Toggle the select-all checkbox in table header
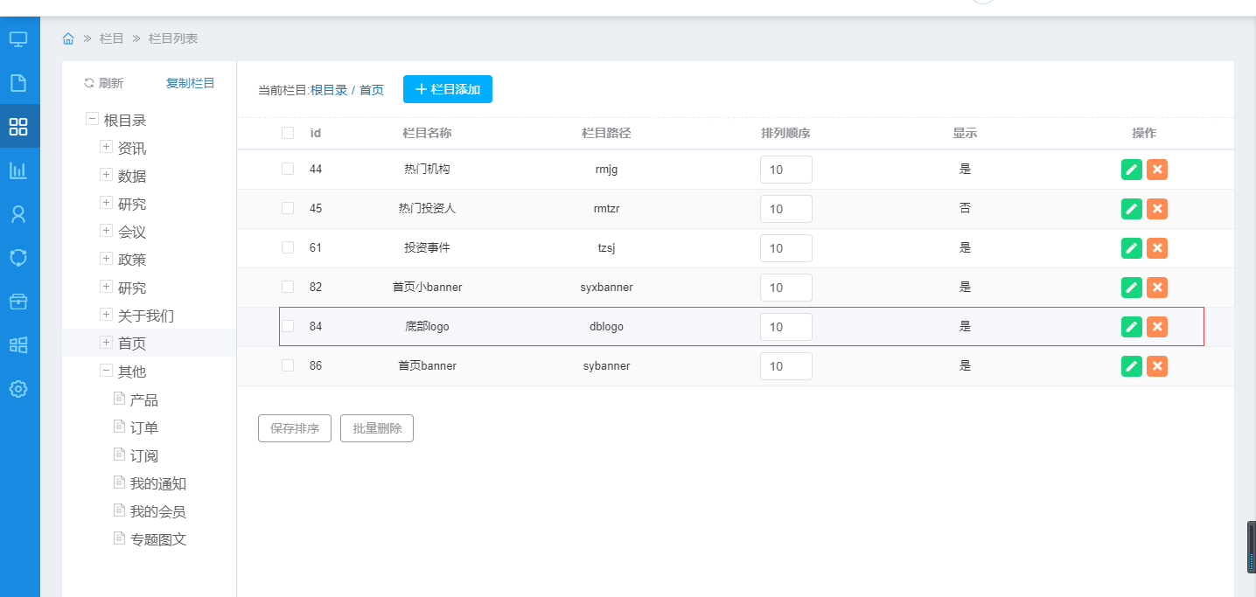 (x=288, y=133)
